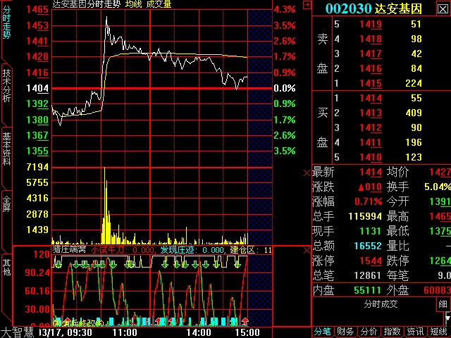Click the rightmost red up-arrow signal near 15:00
The width and height of the screenshot is (451, 338).
(x=245, y=321)
